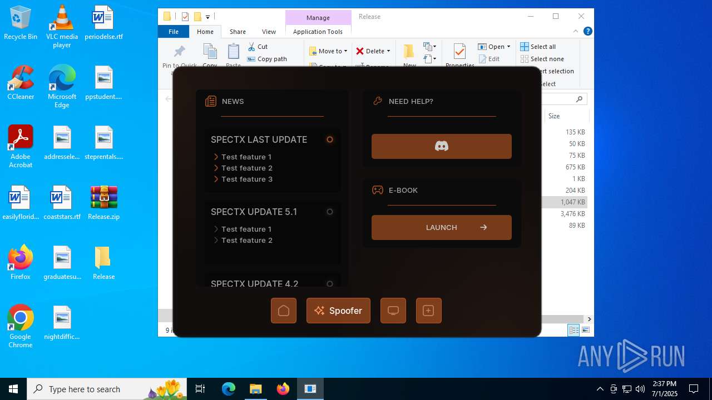Open Task View on the taskbar
Screen dimensions: 712x400
click(200, 389)
